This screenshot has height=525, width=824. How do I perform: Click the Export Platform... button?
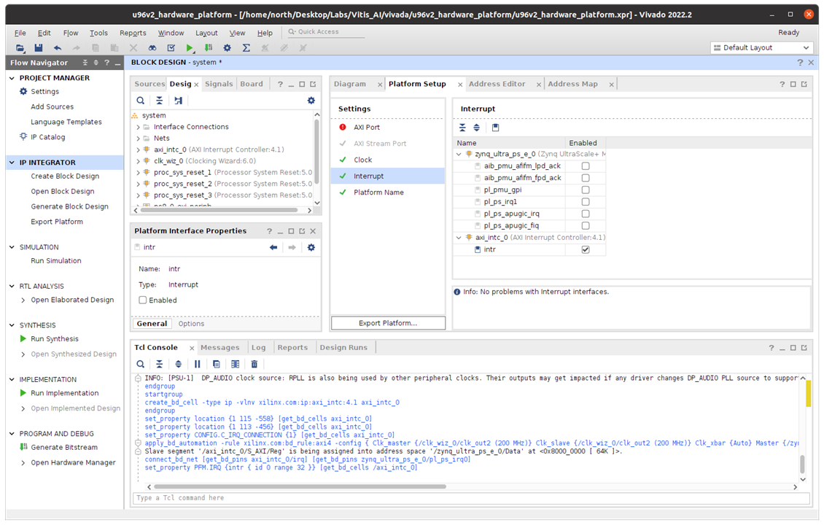388,323
